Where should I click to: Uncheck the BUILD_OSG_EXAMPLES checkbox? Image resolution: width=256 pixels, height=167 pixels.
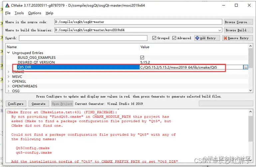(142, 57)
